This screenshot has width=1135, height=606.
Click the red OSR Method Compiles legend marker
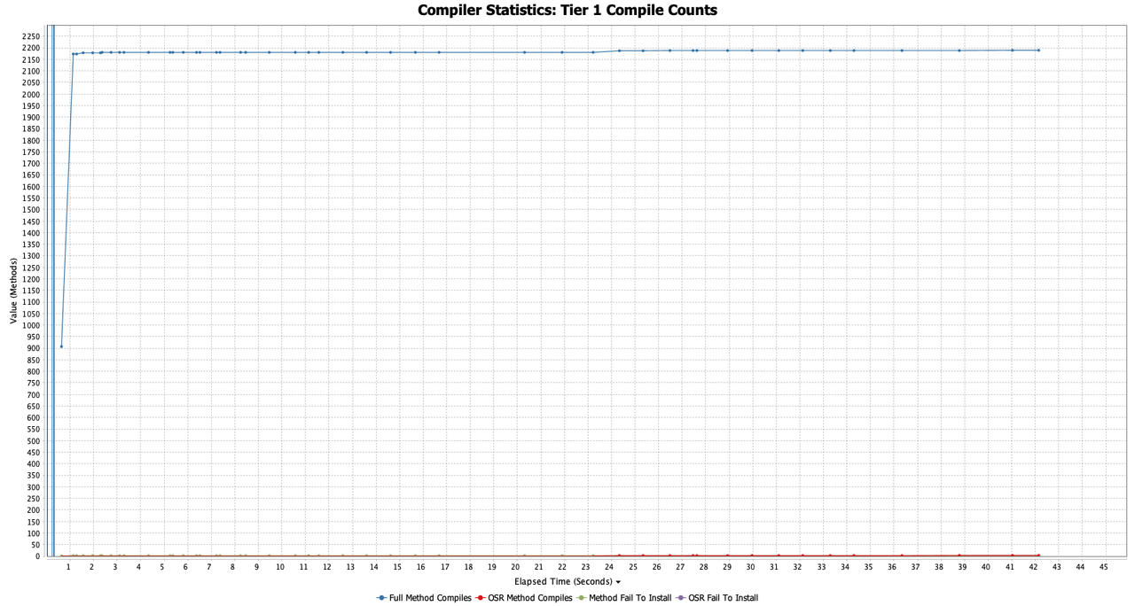(x=481, y=598)
